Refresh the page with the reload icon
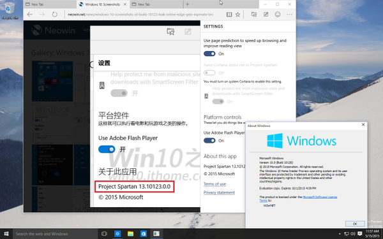This screenshot has height=239, width=383. pos(54,15)
